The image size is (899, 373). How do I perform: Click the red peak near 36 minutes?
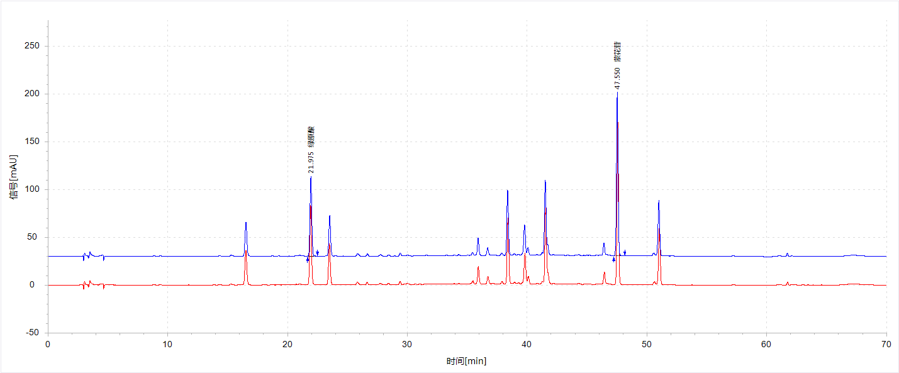(478, 268)
